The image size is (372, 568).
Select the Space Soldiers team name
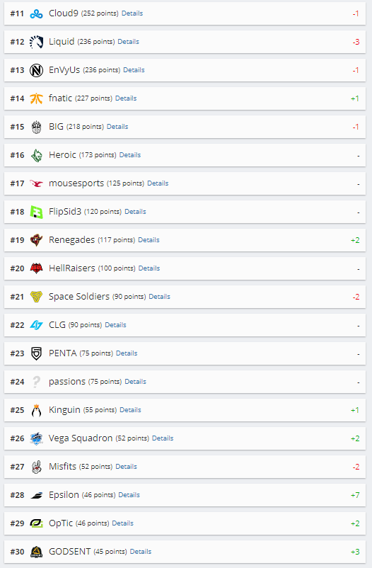click(79, 296)
